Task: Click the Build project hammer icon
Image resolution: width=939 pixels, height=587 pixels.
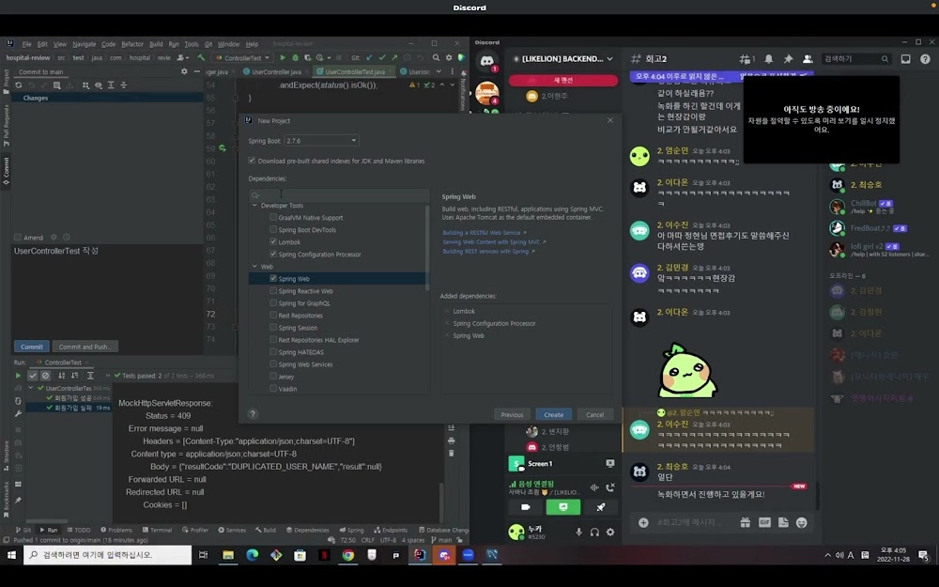Action: click(x=201, y=58)
